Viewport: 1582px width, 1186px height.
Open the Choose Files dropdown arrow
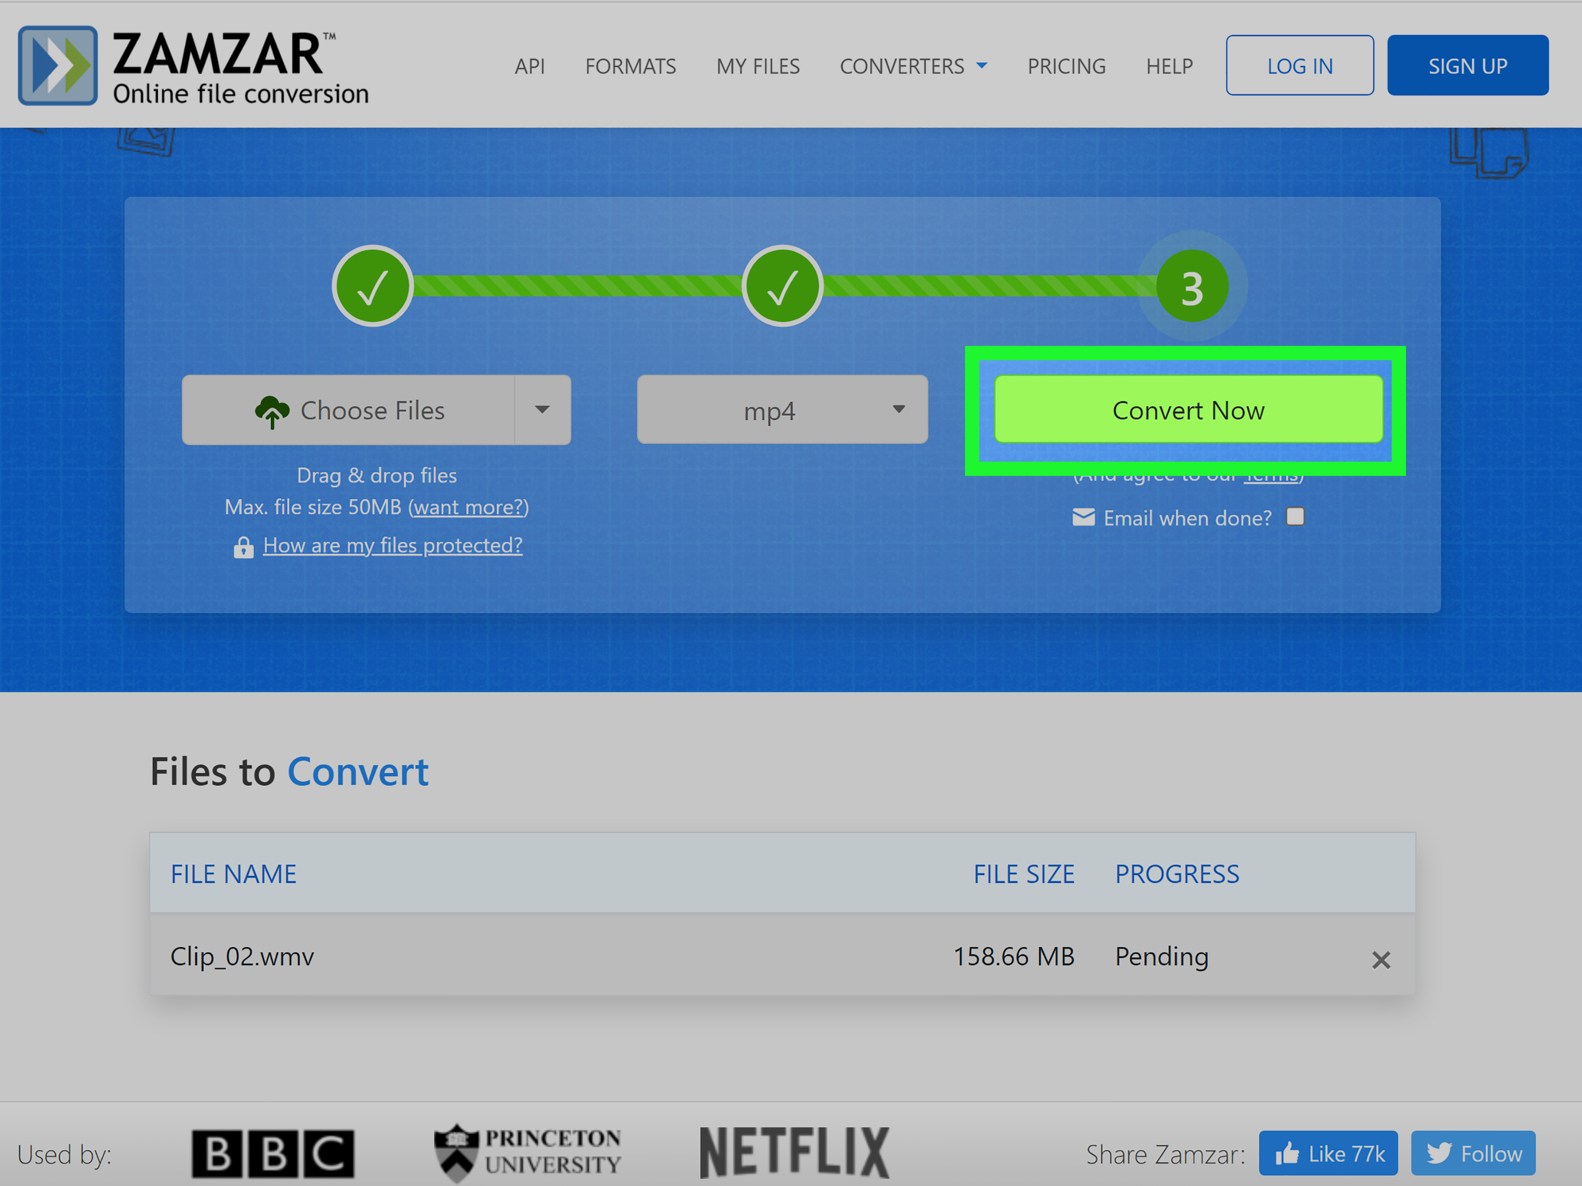[x=543, y=410]
